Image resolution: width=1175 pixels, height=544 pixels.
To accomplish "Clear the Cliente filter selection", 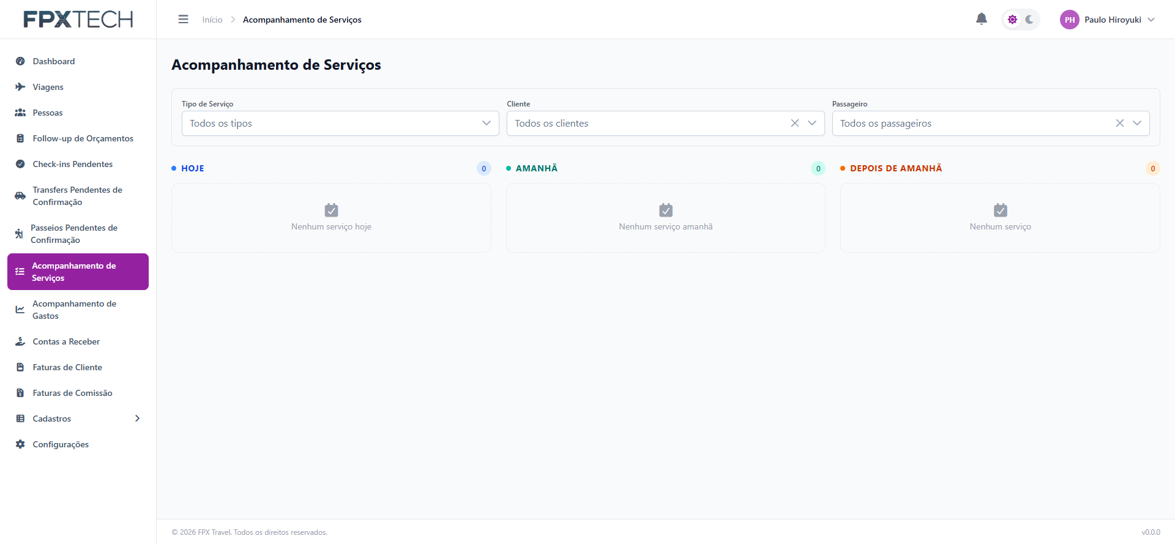I will (795, 123).
